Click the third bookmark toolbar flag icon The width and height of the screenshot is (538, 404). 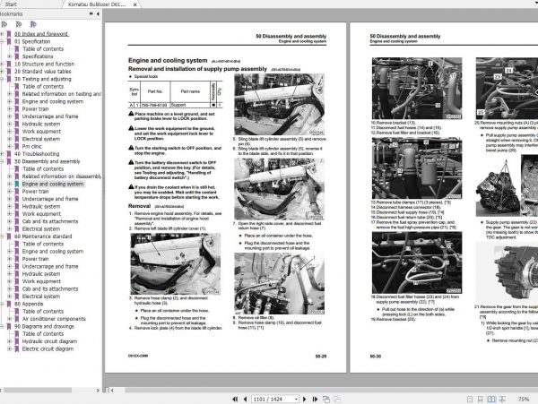(x=33, y=24)
